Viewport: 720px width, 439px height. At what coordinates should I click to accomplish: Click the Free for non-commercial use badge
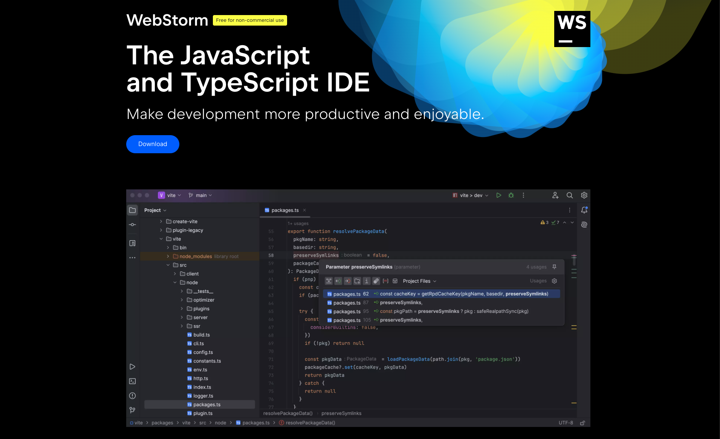point(250,20)
